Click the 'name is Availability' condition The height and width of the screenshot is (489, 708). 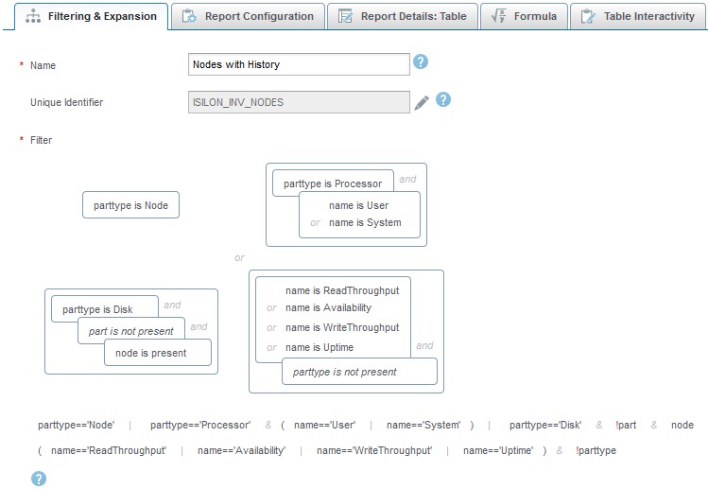[x=328, y=307]
